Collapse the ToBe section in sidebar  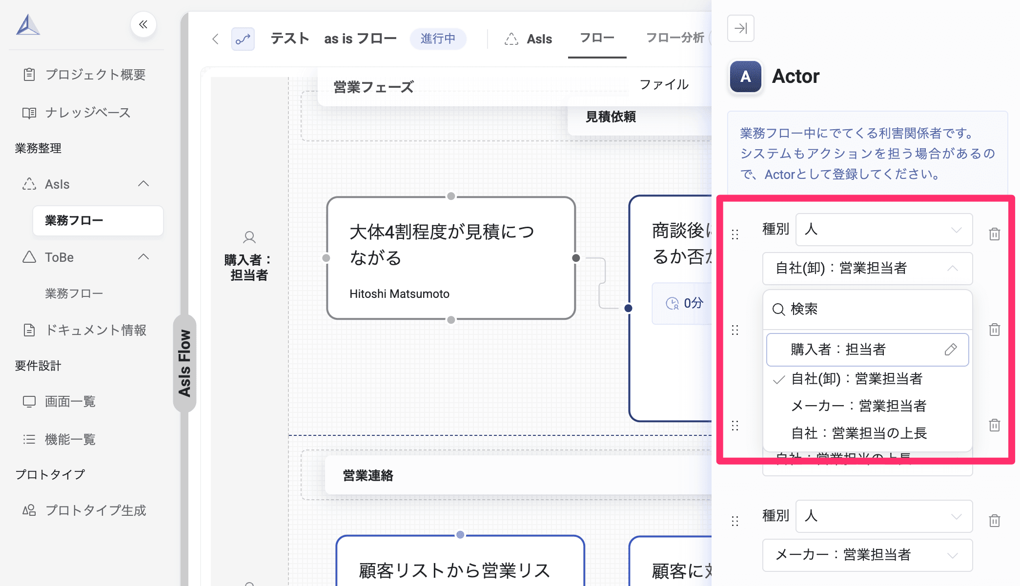tap(143, 257)
